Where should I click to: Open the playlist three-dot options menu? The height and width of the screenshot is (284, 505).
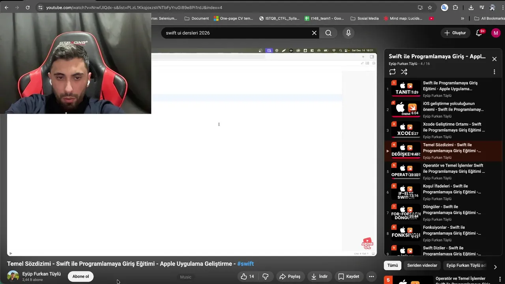pyautogui.click(x=494, y=72)
